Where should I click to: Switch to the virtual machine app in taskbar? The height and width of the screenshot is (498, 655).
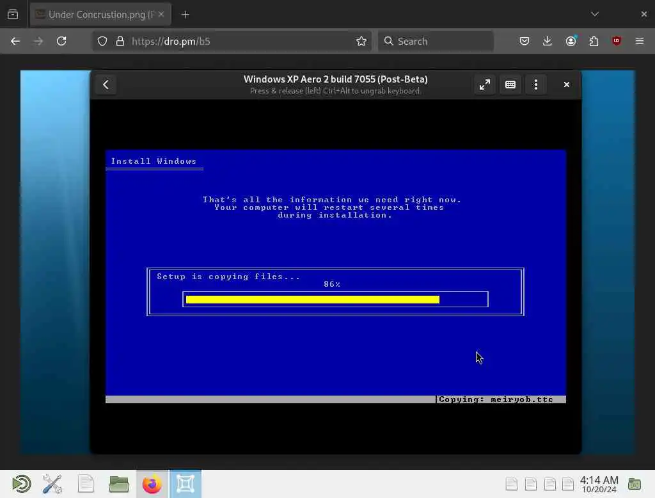(x=185, y=484)
